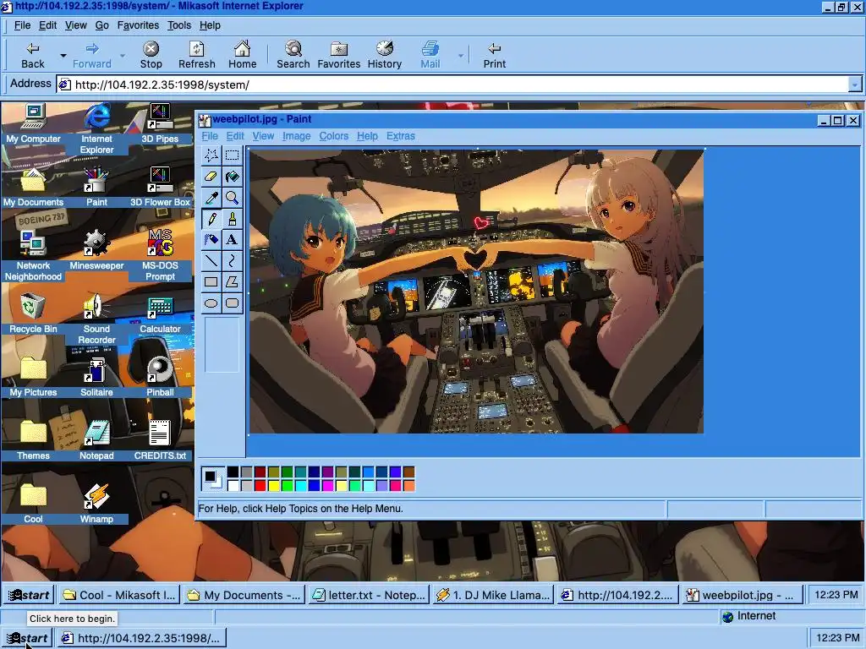This screenshot has height=649, width=866.
Task: Select the Free-Form Select tool in Paint
Action: (x=211, y=155)
